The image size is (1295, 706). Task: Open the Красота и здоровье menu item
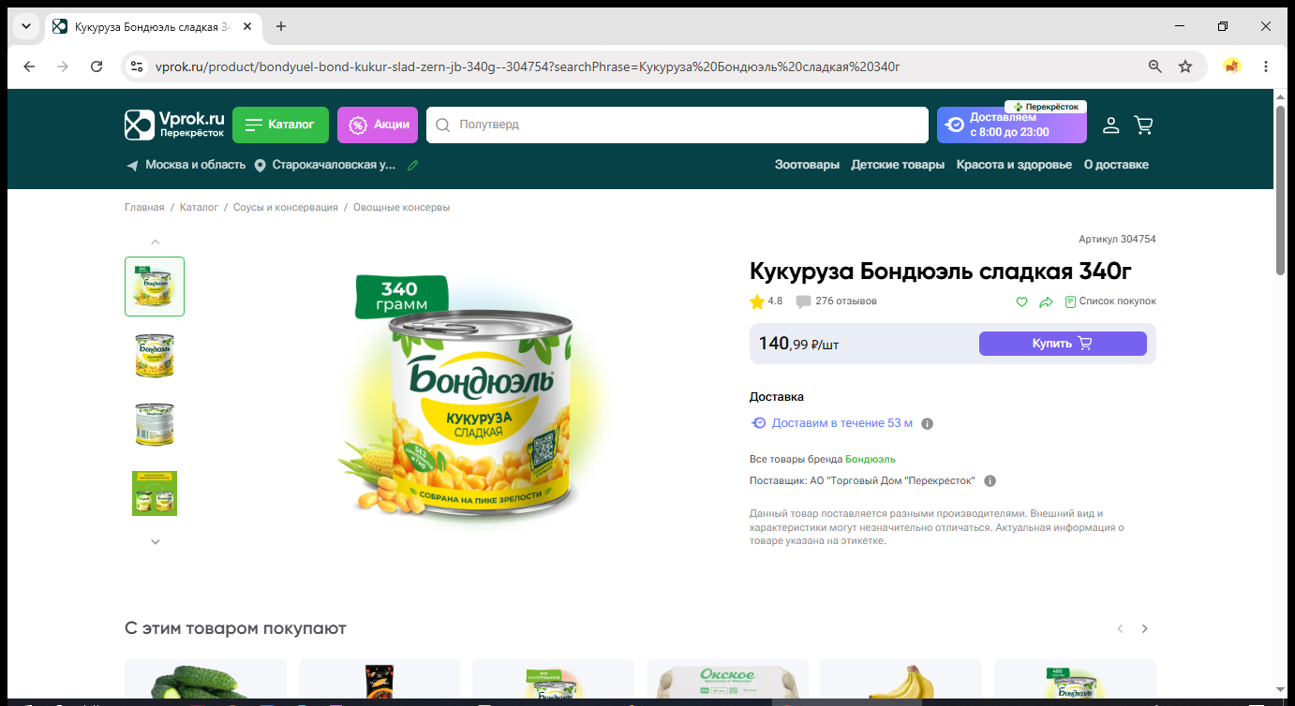(x=1014, y=165)
